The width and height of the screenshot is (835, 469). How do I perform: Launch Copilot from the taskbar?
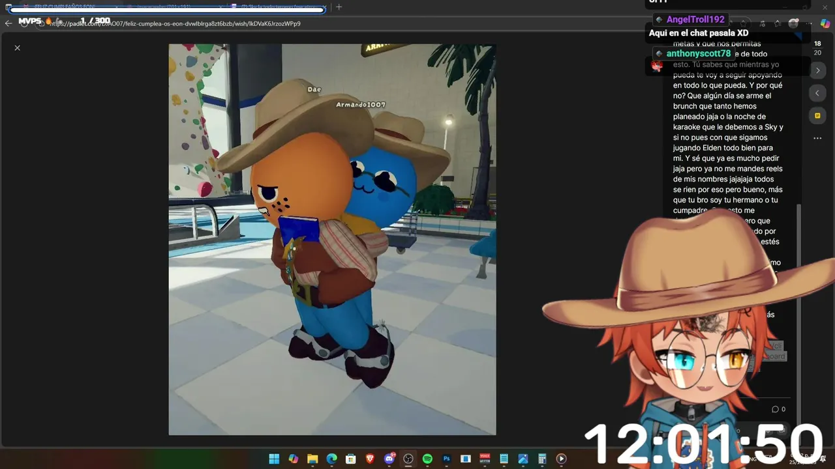click(294, 459)
